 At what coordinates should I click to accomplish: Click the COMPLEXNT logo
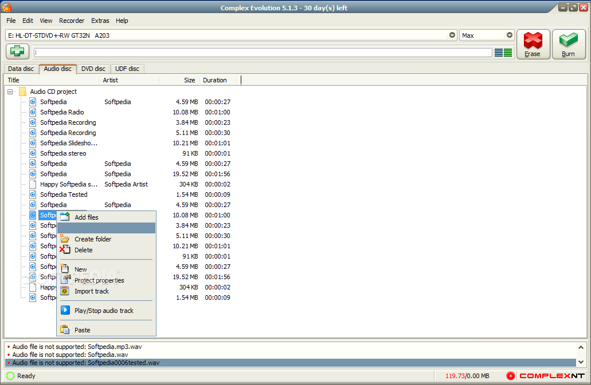pyautogui.click(x=552, y=376)
